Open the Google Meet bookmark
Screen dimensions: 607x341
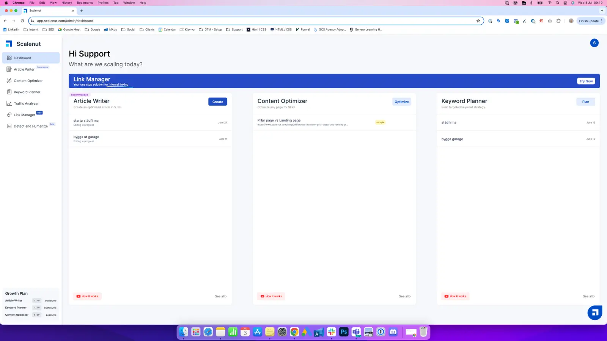[69, 30]
